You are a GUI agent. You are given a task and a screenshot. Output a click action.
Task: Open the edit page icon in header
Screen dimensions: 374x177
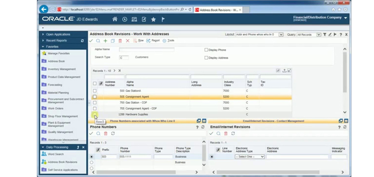point(144,19)
